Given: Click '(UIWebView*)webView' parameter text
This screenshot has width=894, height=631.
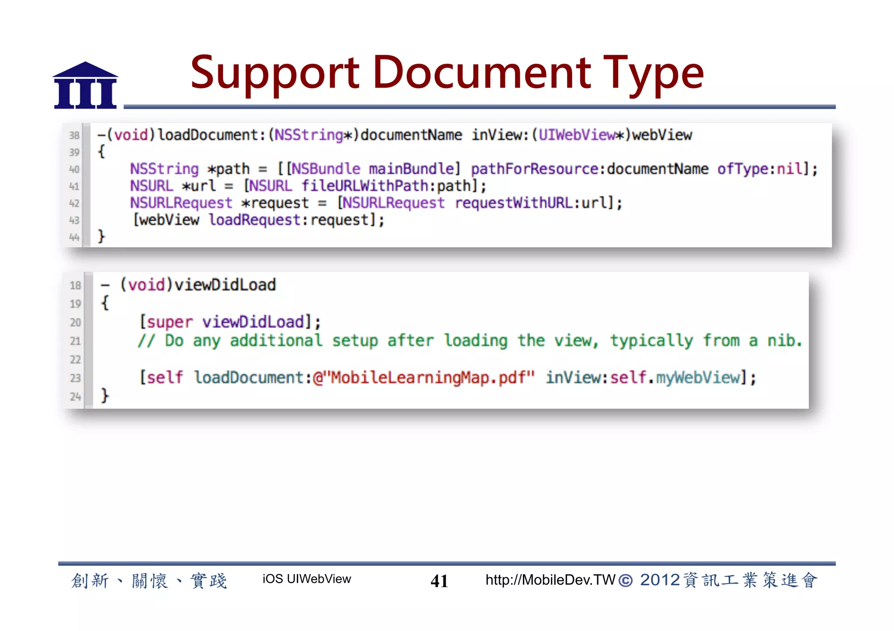Looking at the screenshot, I should 612,135.
